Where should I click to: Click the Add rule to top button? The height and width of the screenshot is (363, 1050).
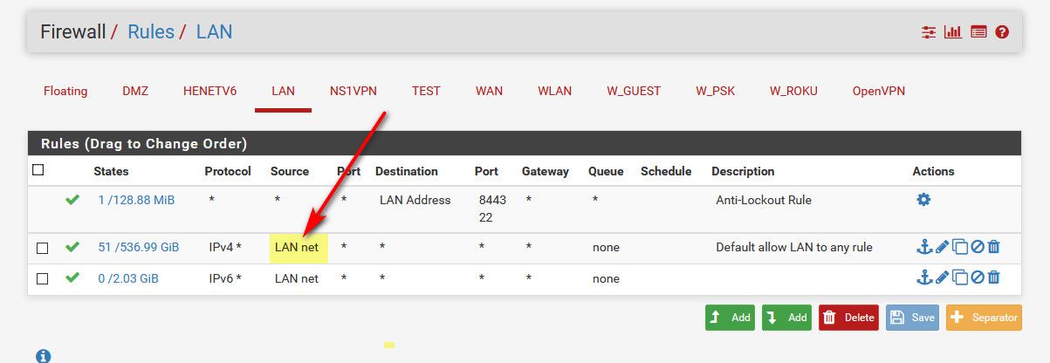click(730, 318)
